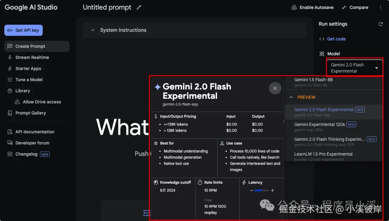Click the Create Prompt sidebar icon
The width and height of the screenshot is (389, 221).
pos(10,46)
